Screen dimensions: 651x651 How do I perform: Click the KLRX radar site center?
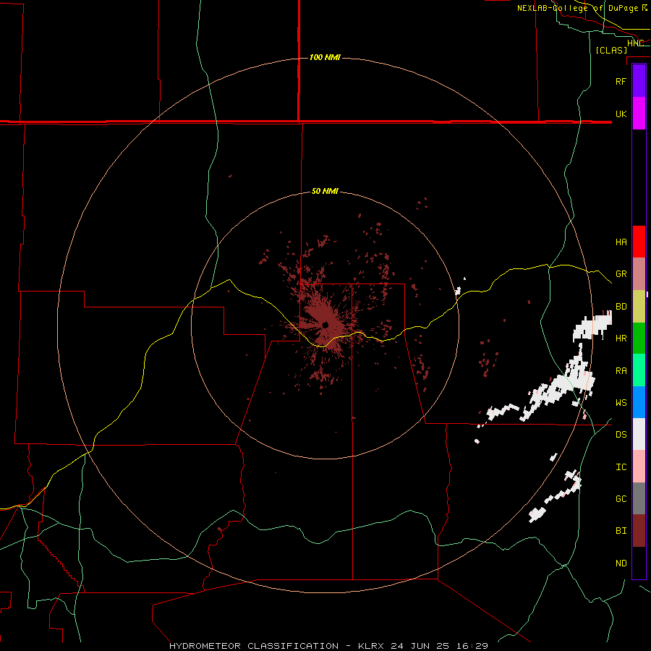pos(325,325)
